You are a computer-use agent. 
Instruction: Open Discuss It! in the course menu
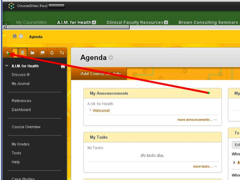[21, 75]
